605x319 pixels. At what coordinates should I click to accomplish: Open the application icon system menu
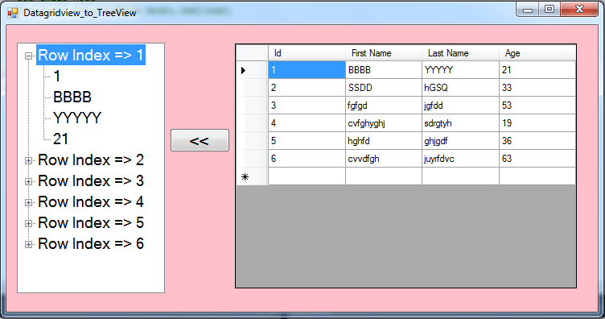click(13, 13)
